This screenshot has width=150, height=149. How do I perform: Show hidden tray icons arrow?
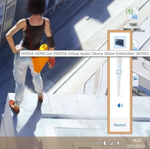96,143
